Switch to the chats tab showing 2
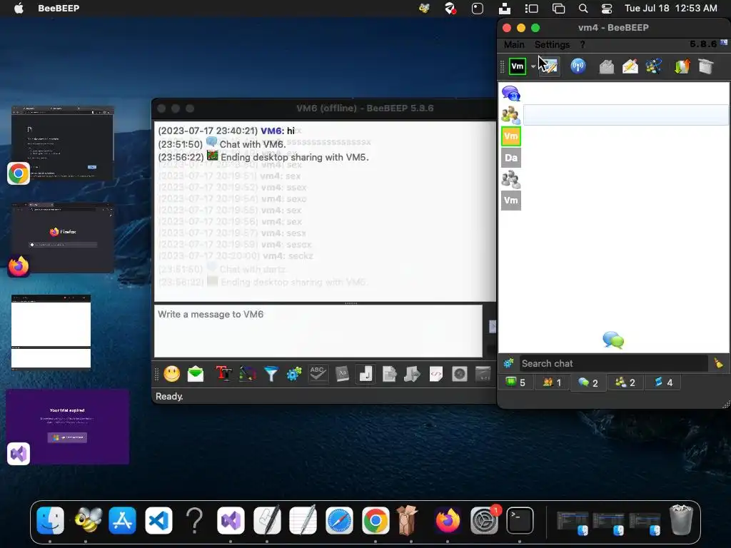This screenshot has width=731, height=548. pyautogui.click(x=588, y=382)
